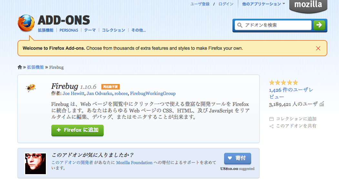The image size is (339, 179).
Task: Click このアドオンを共有 link
Action: point(296,126)
